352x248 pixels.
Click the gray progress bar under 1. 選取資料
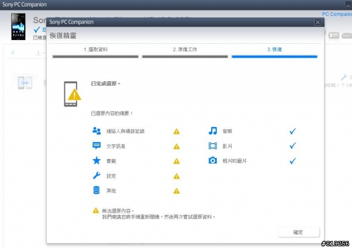(95, 57)
